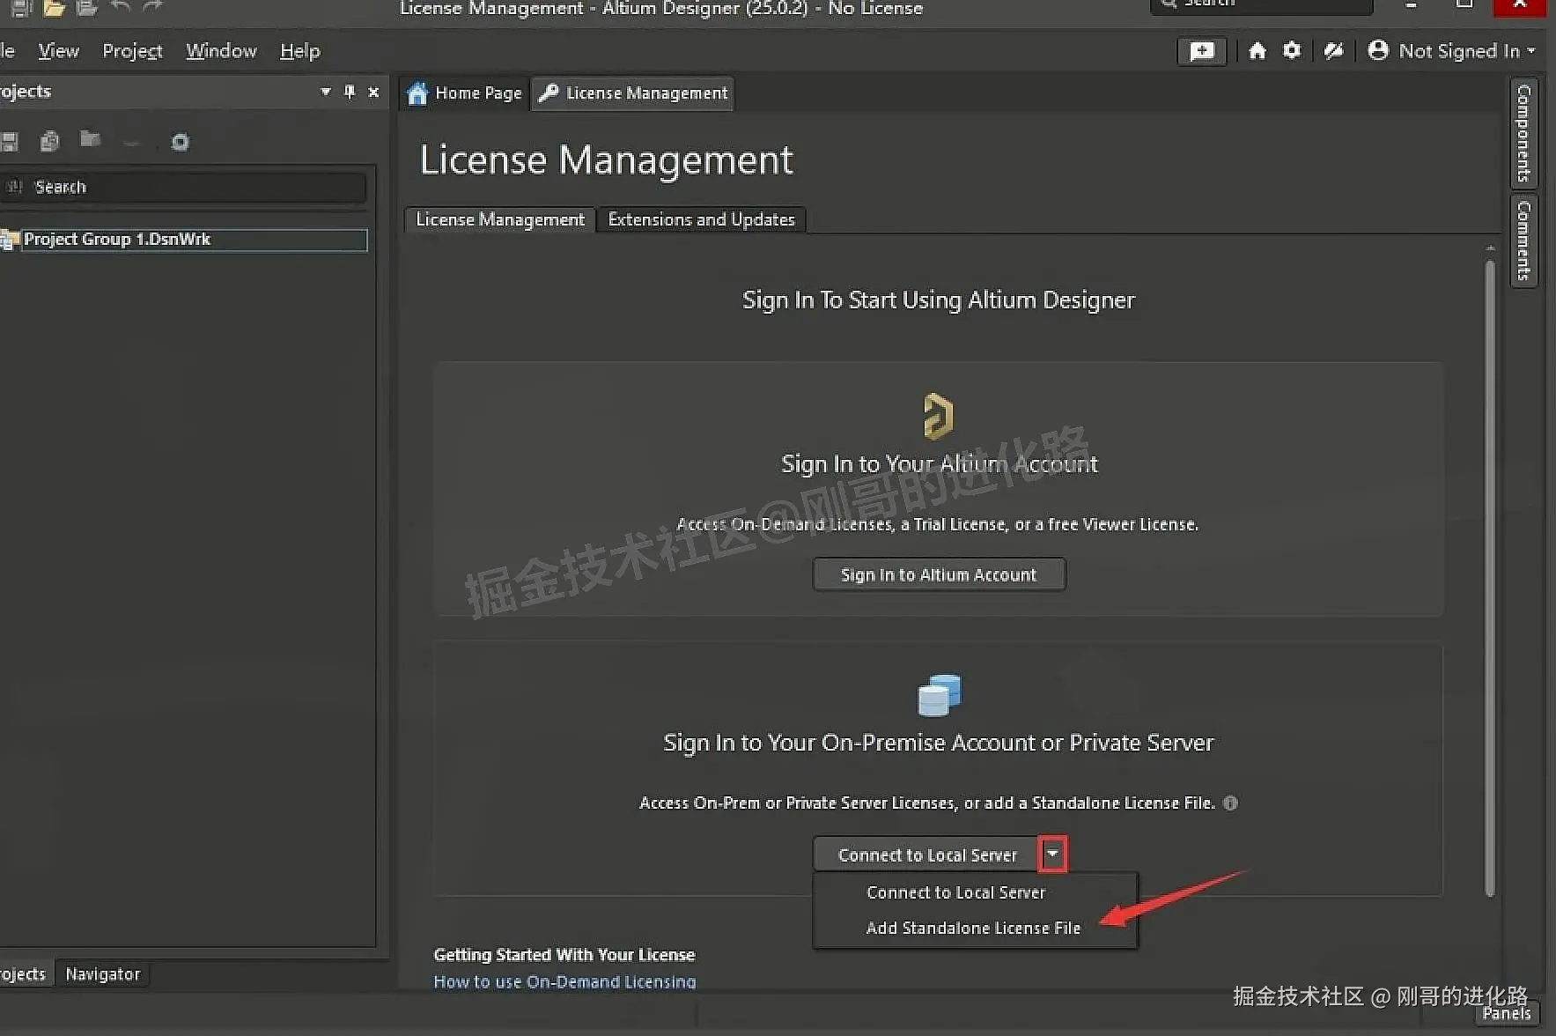Open the Components panel on the right
This screenshot has width=1556, height=1036.
1523,134
